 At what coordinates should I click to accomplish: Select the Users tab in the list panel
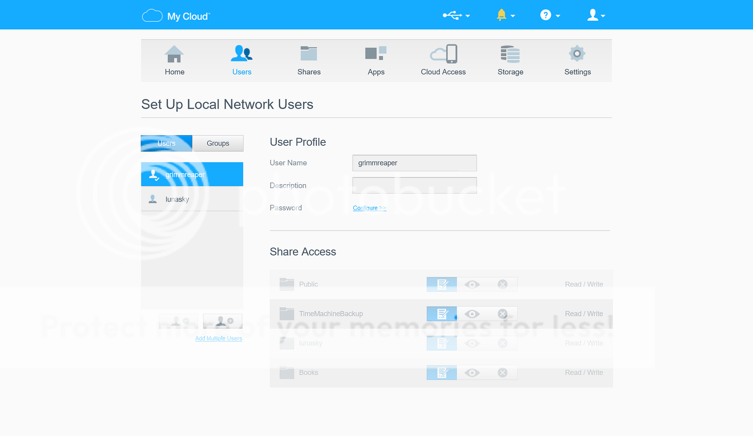click(x=167, y=143)
